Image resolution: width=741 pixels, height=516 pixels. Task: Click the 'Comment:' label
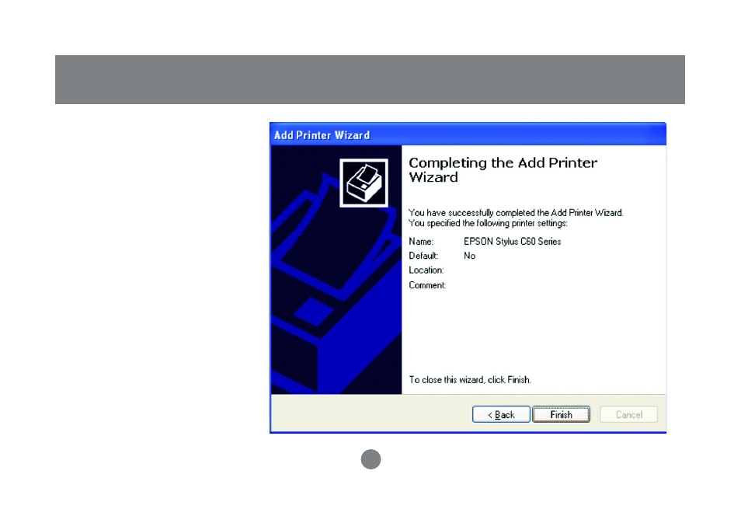click(427, 285)
